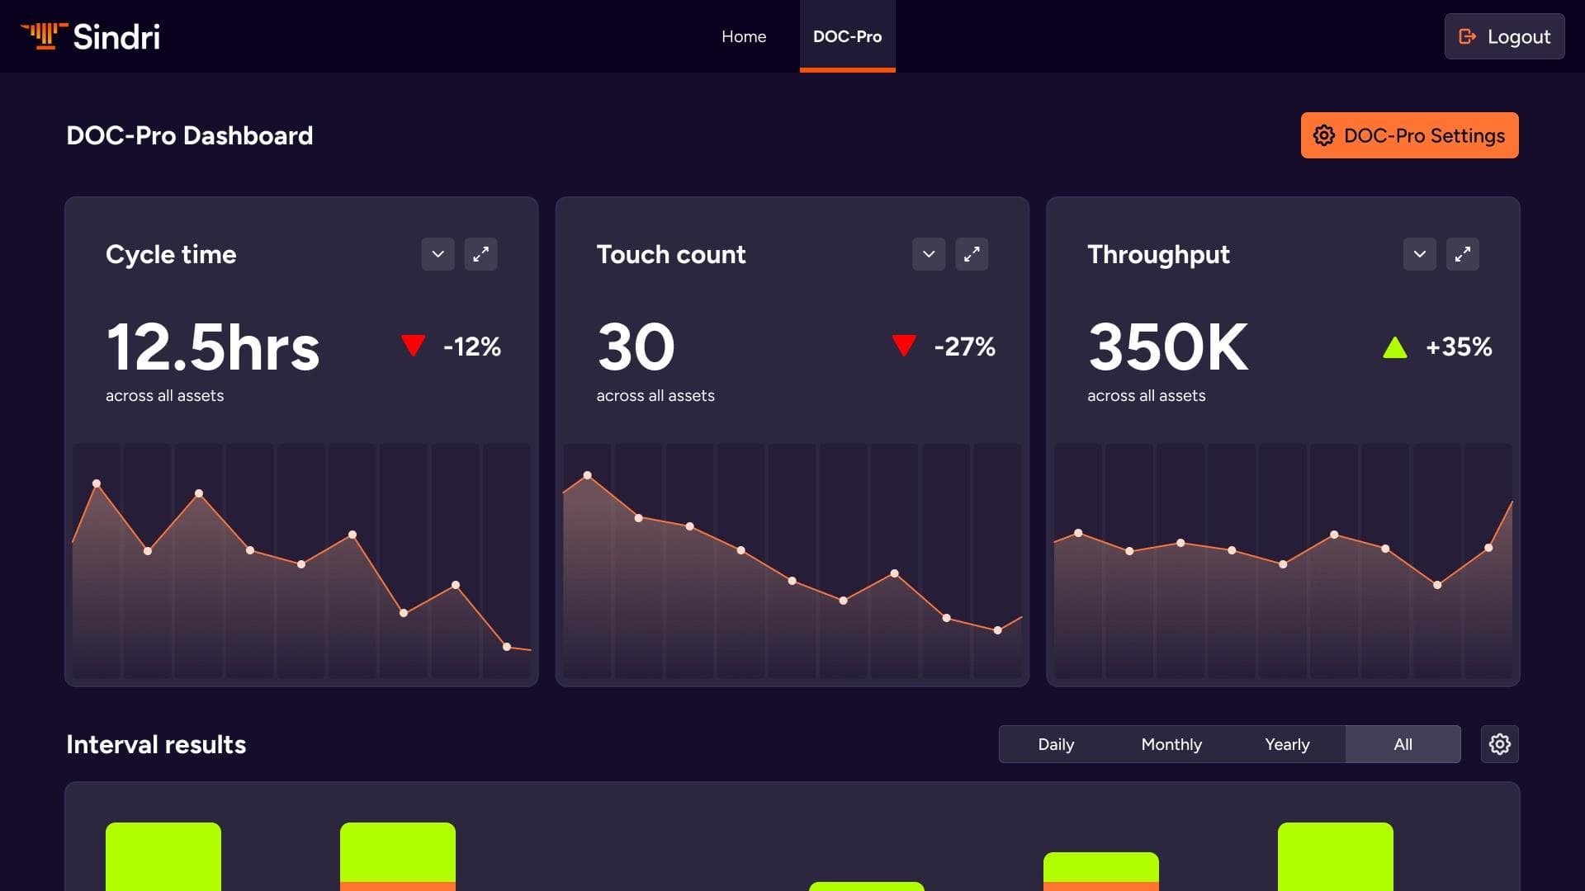Select the Yearly interval option
The width and height of the screenshot is (1585, 891).
point(1287,744)
